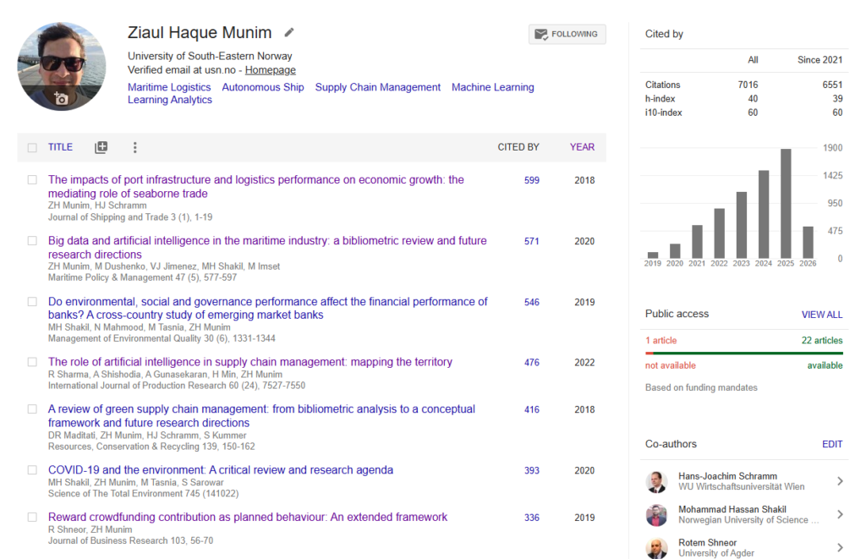Check the box for port infrastructure article
The image size is (866, 559).
[32, 180]
